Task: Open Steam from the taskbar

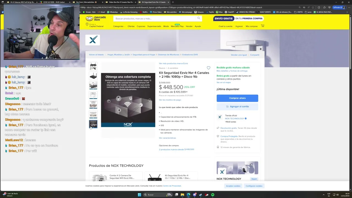Action: click(x=200, y=195)
